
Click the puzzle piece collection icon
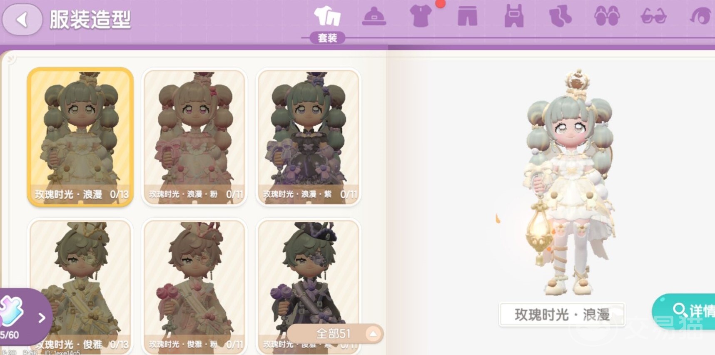[12, 311]
